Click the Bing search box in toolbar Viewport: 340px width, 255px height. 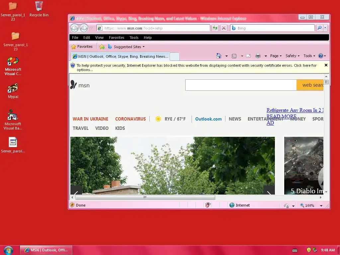pyautogui.click(x=272, y=28)
